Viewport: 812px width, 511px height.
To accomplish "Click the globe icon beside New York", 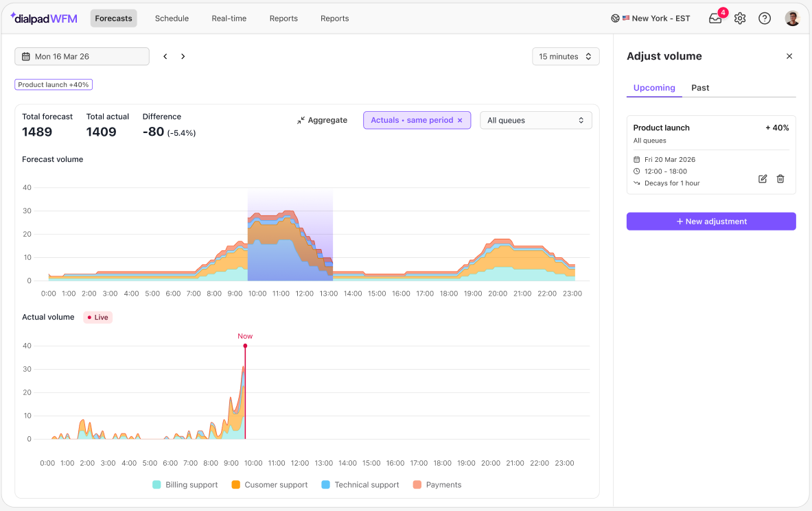I will coord(615,19).
